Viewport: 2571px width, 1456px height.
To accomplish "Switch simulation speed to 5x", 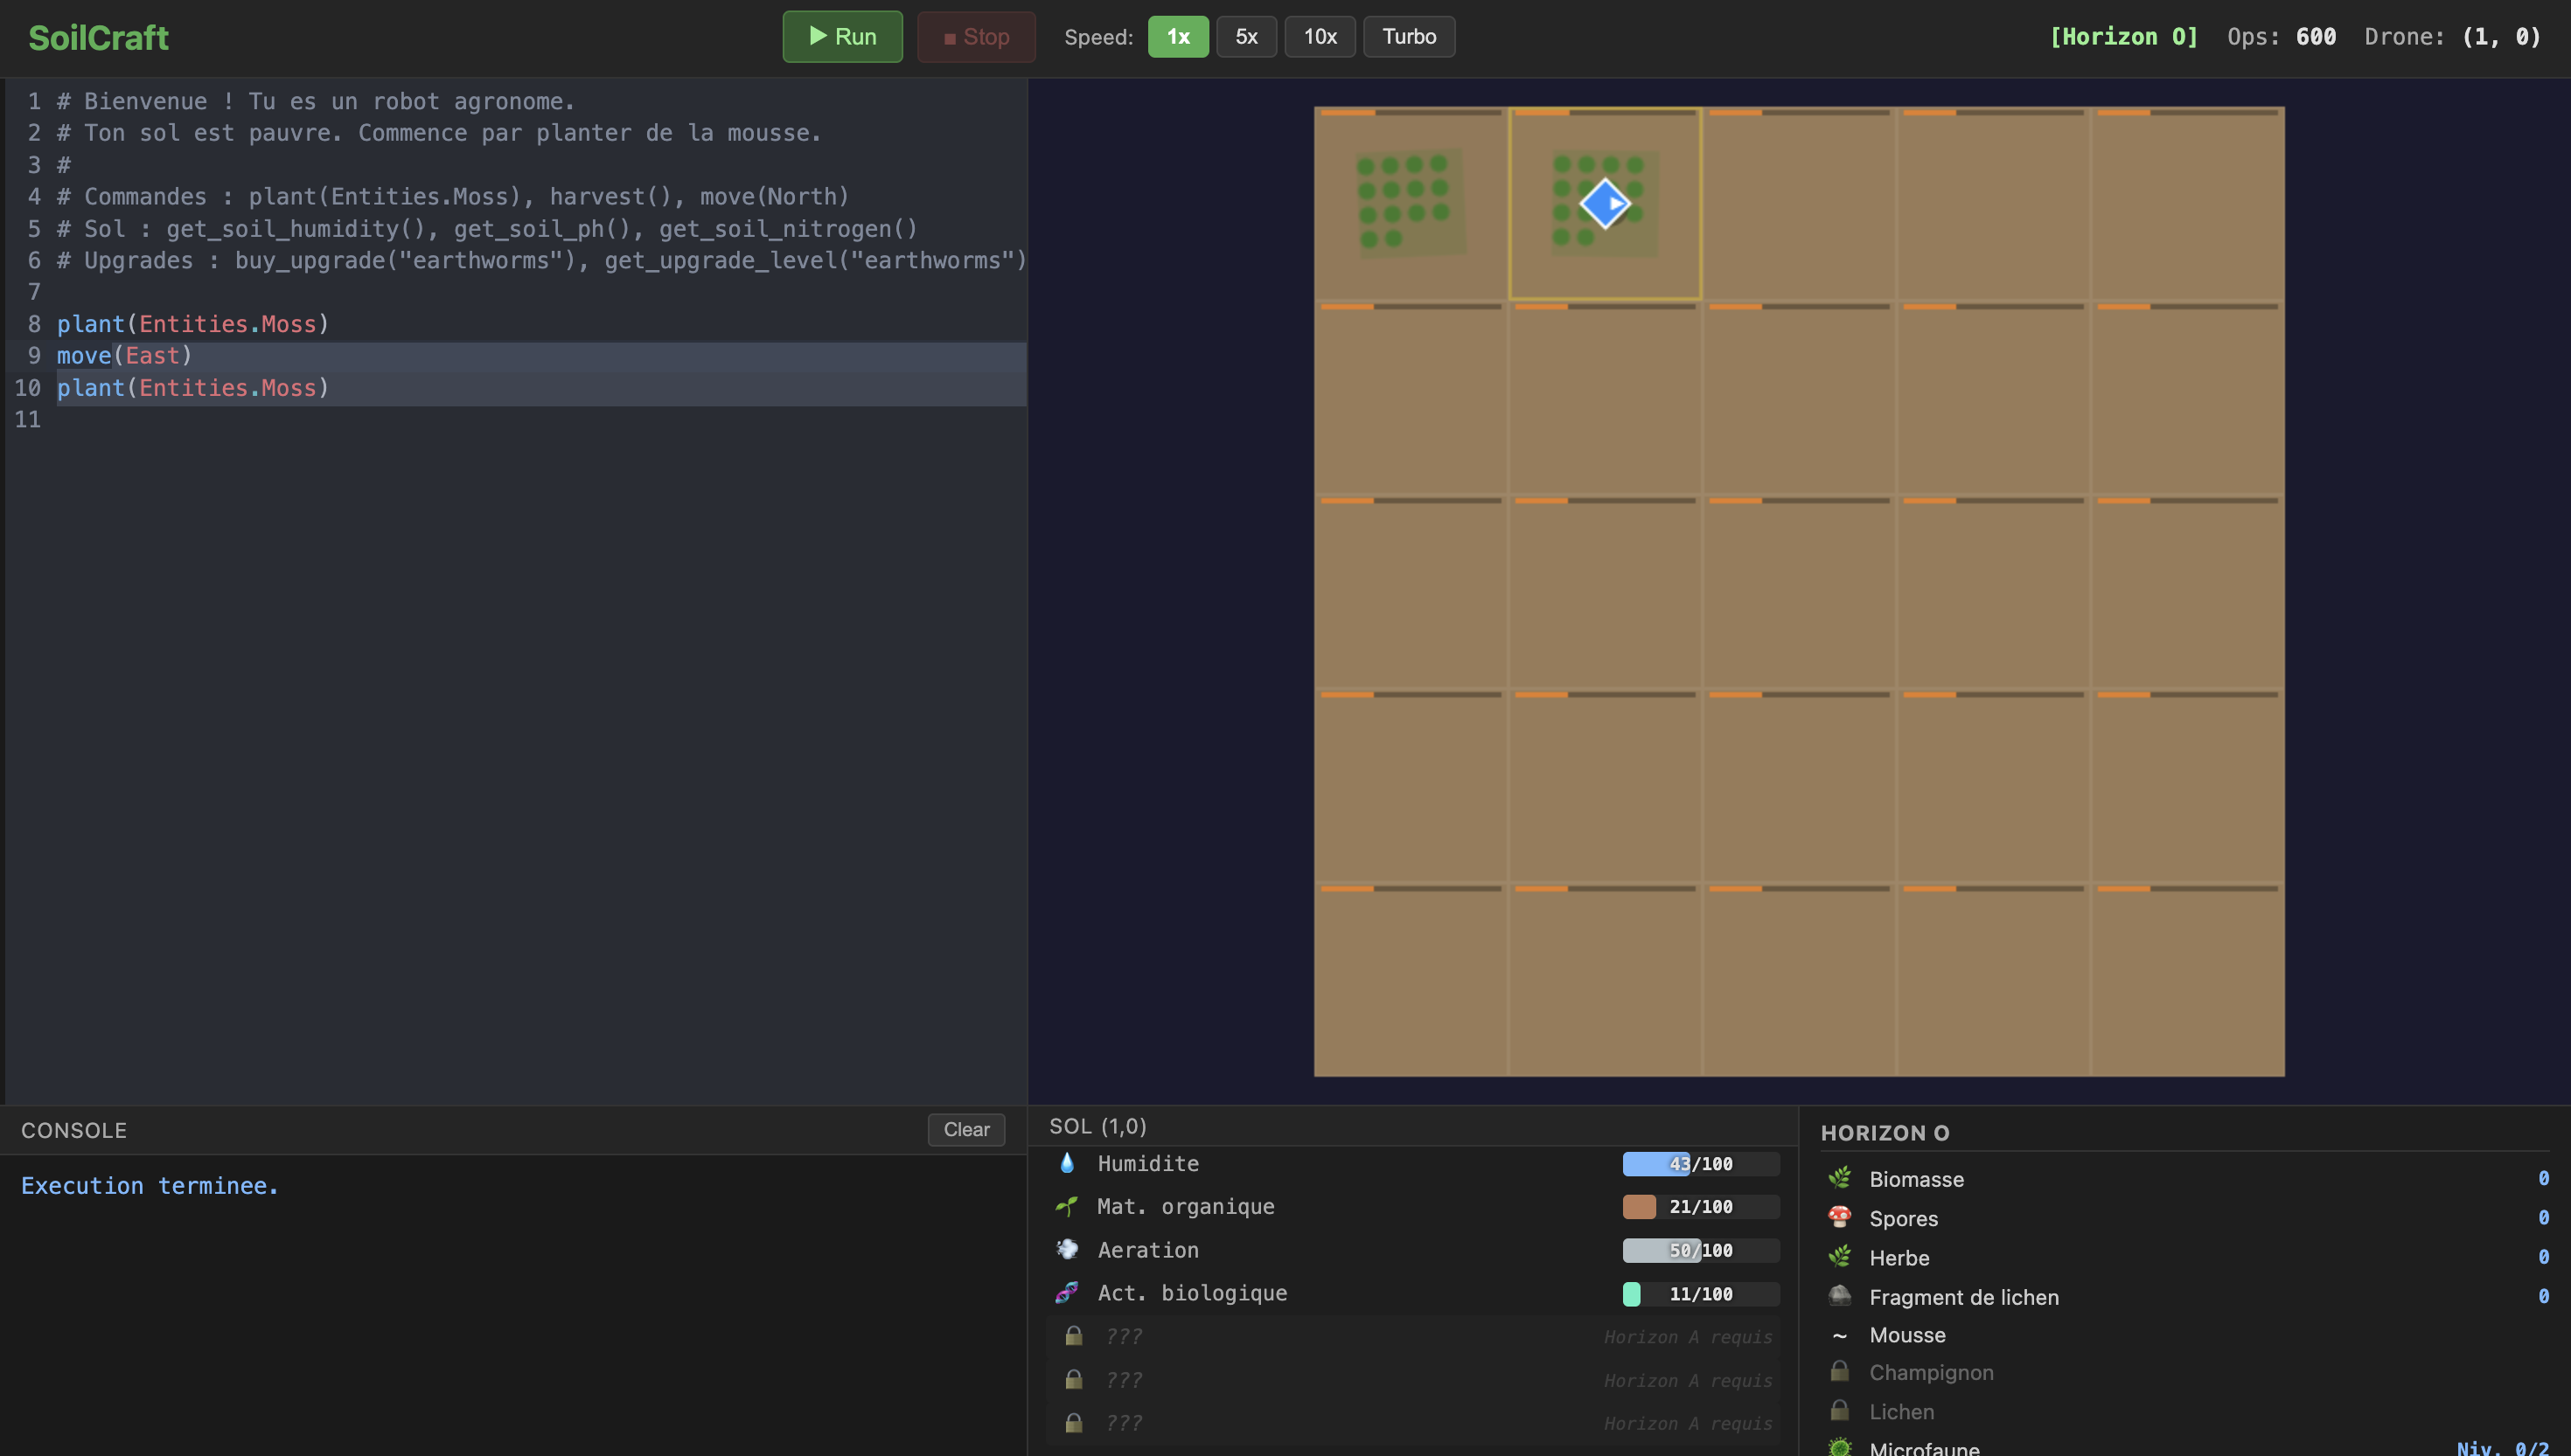I will point(1245,37).
